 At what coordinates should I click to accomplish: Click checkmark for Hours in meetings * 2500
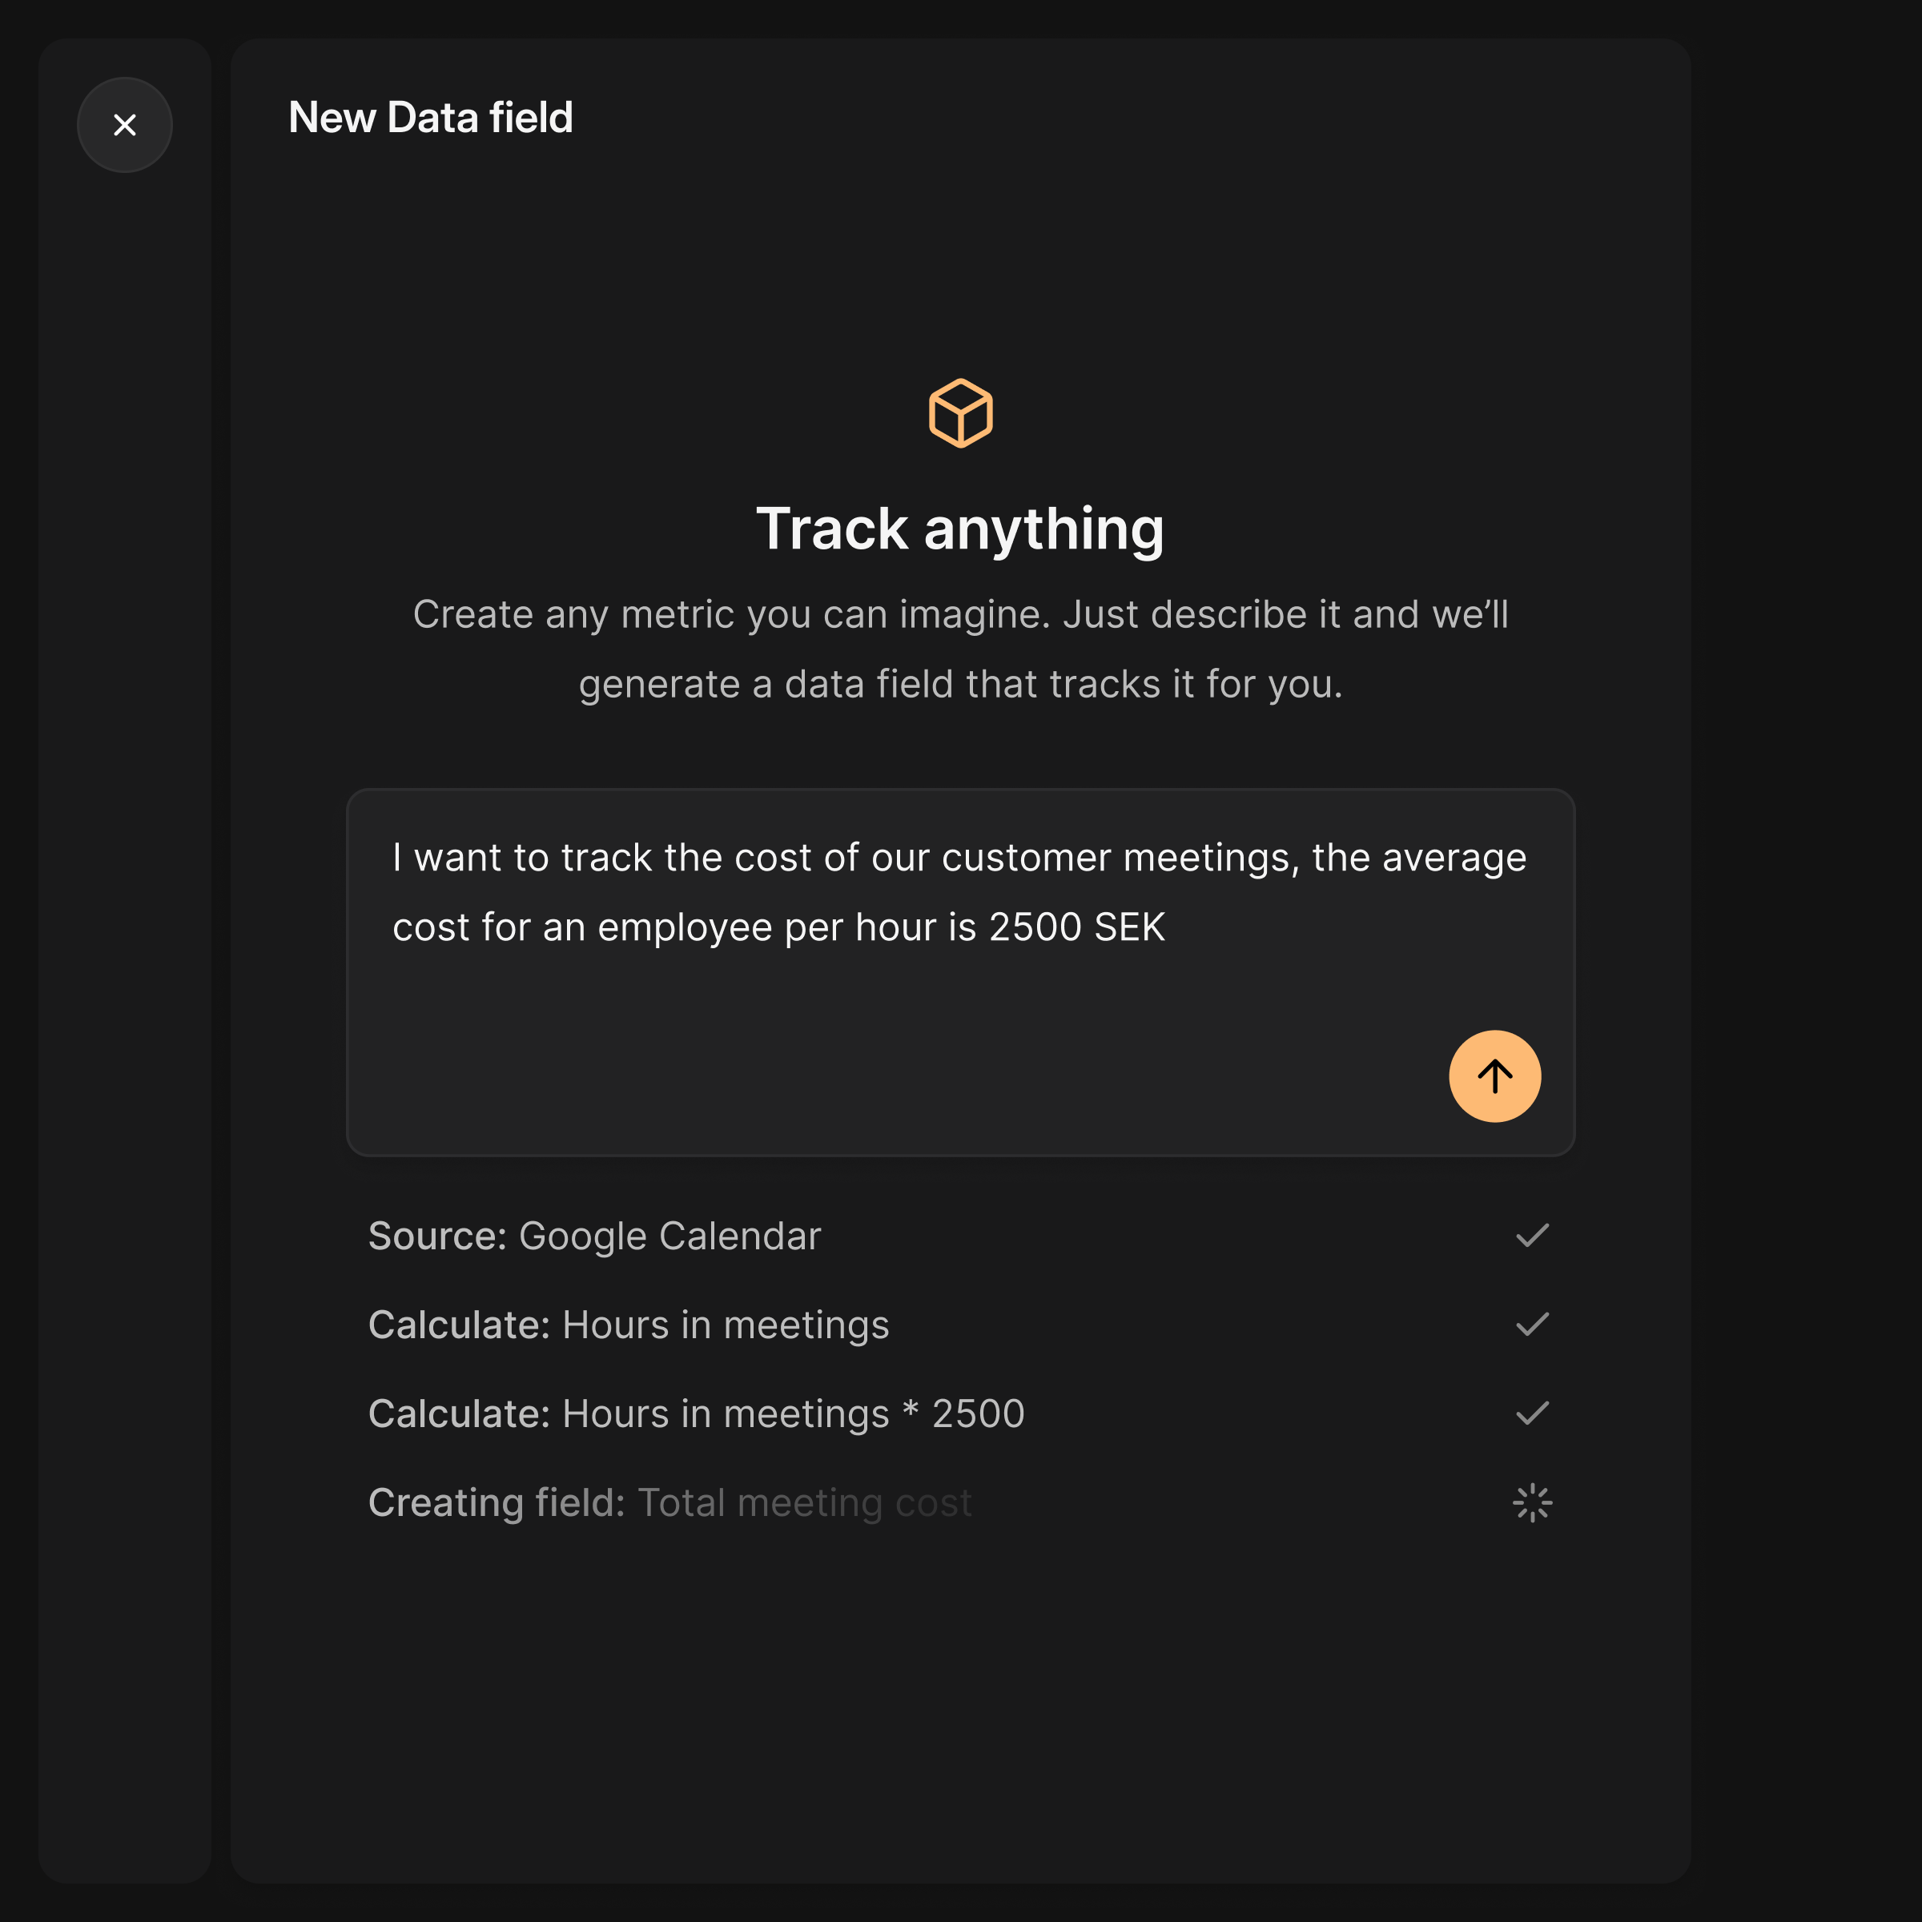coord(1532,1413)
